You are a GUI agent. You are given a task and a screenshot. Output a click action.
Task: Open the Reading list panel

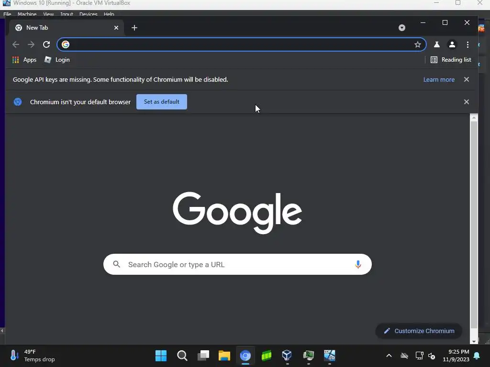[451, 60]
